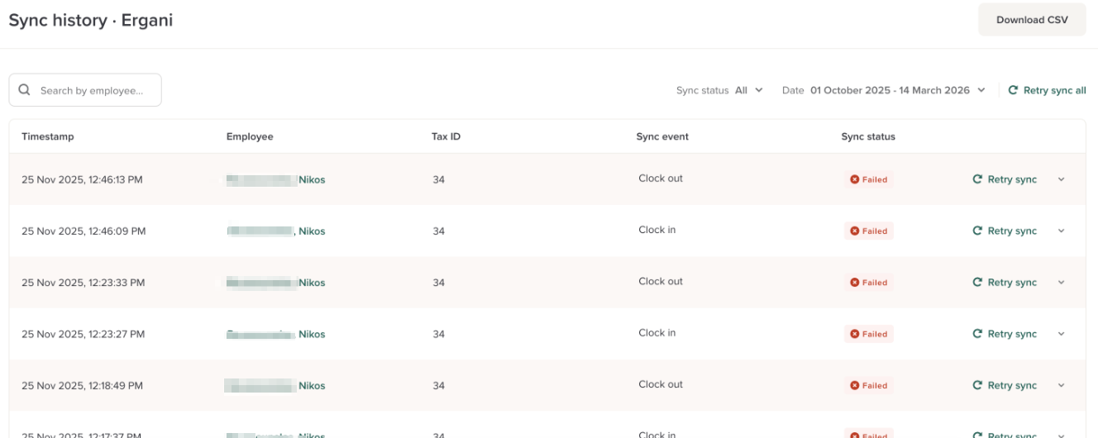
Task: Click the Download CSV button
Action: click(1032, 20)
